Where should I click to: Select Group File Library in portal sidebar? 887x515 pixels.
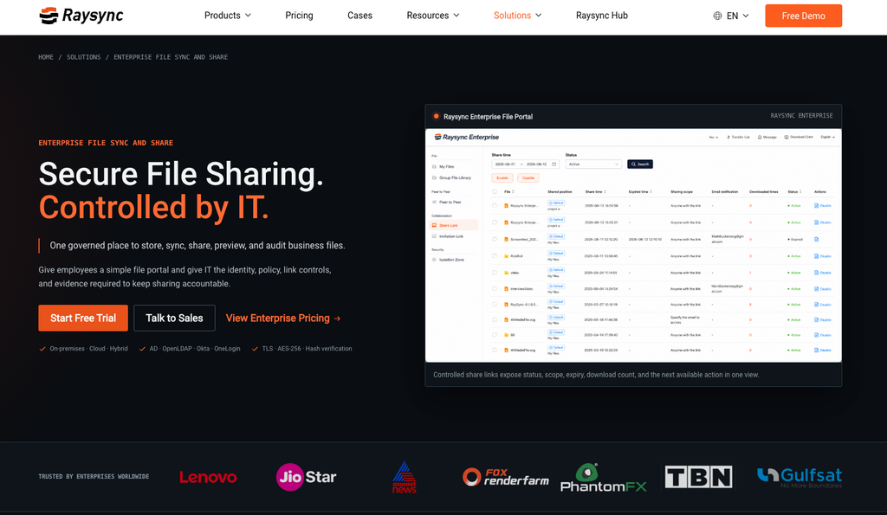pyautogui.click(x=451, y=177)
